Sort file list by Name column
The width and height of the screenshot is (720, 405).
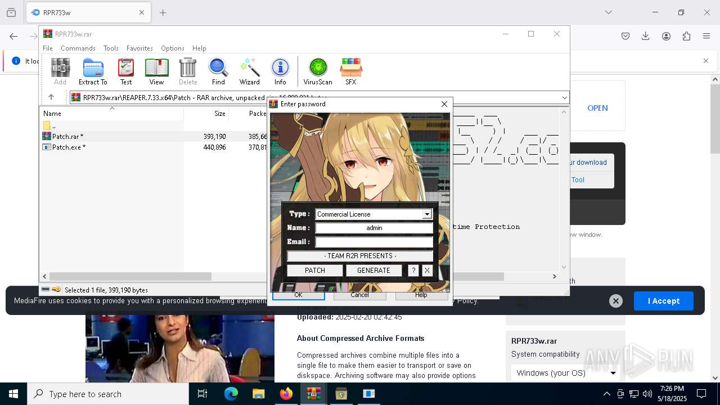coord(112,114)
